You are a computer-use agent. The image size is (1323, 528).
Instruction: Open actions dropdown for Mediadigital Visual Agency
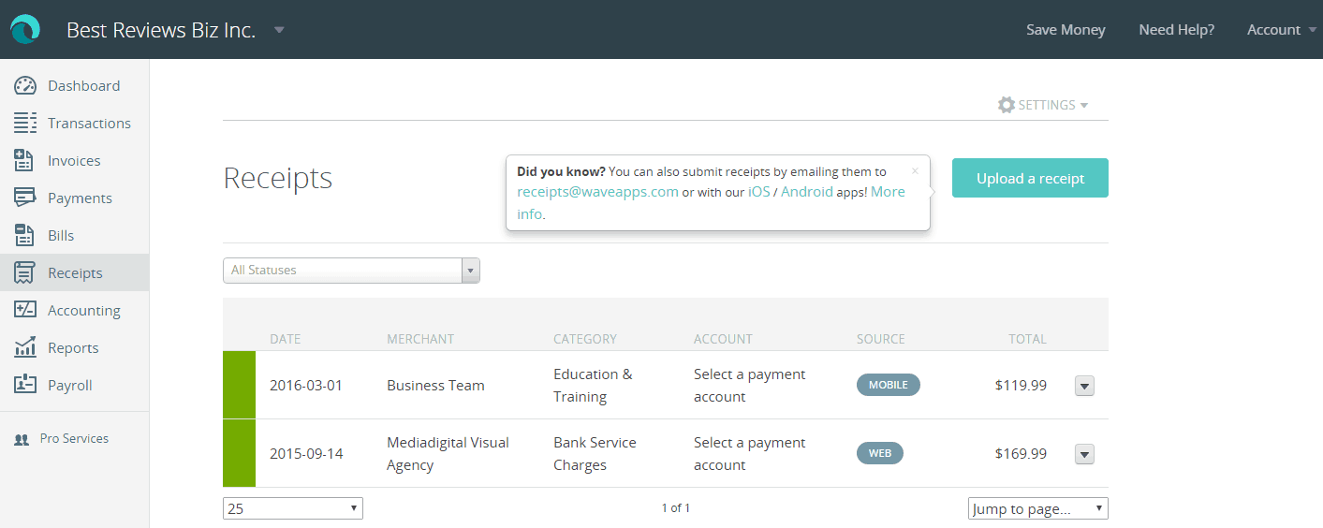pyautogui.click(x=1084, y=454)
